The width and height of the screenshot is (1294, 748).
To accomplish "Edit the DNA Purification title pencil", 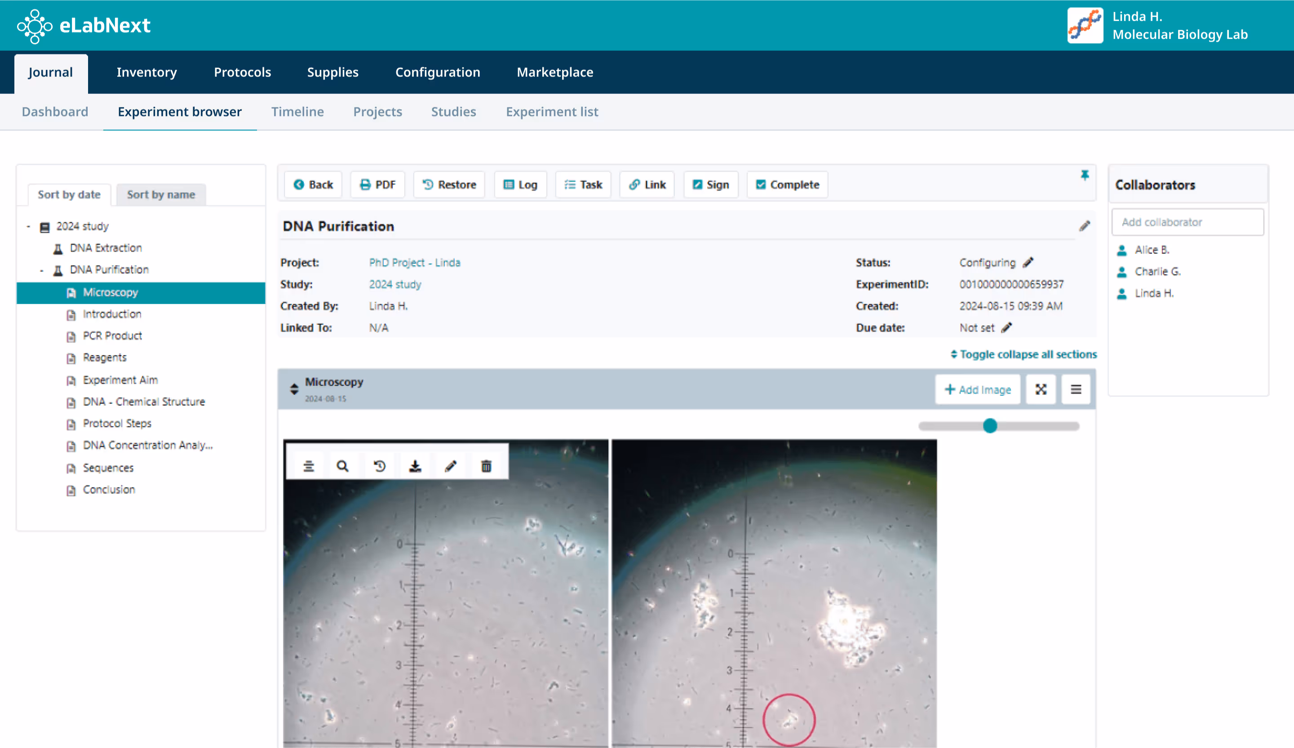I will pyautogui.click(x=1085, y=226).
